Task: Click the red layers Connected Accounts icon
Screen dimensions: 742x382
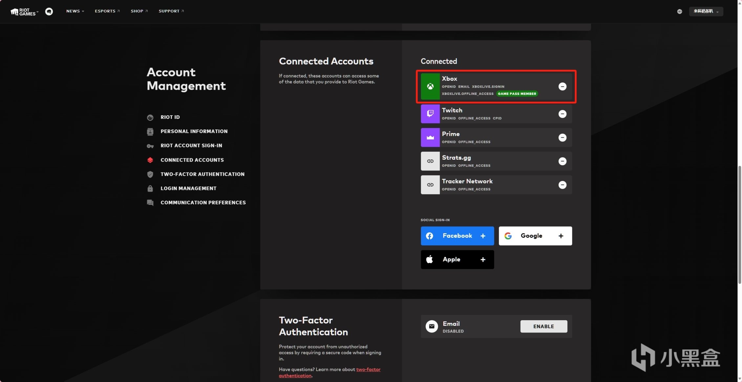Action: [x=150, y=160]
